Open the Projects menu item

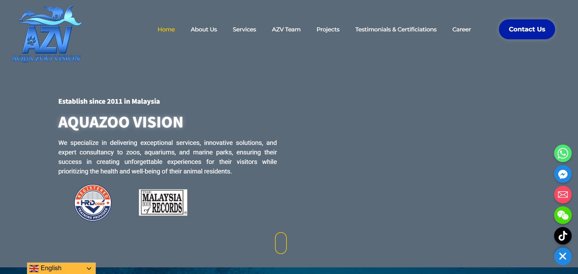[x=328, y=29]
